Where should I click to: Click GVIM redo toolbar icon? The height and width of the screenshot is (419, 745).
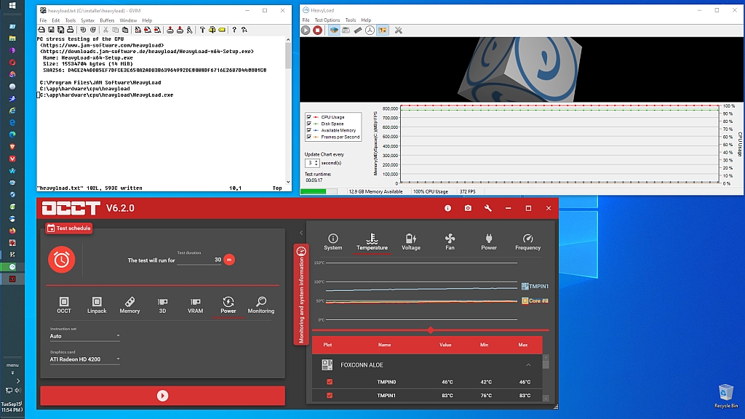(x=93, y=30)
